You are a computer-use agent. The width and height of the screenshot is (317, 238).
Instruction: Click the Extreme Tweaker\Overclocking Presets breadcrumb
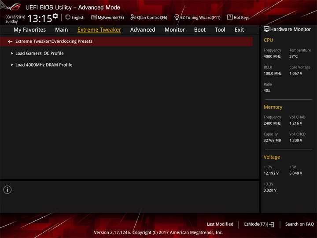click(54, 41)
